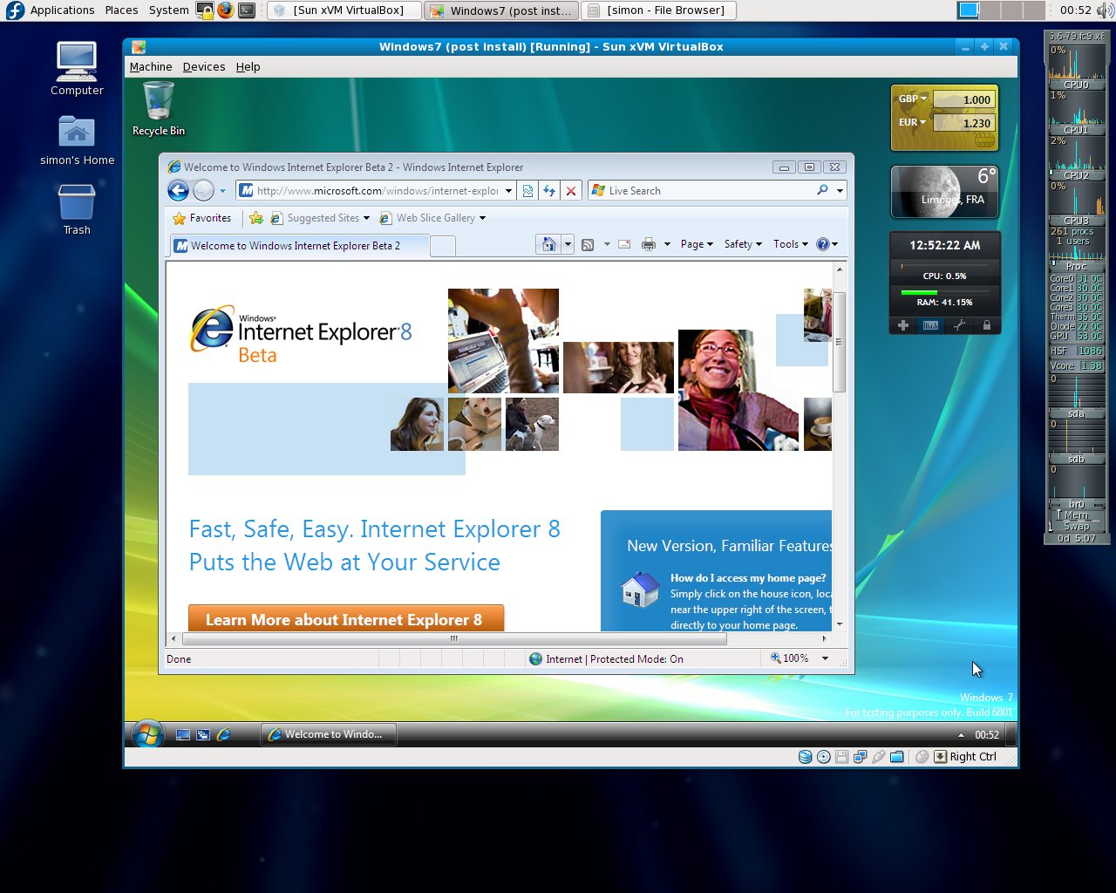Image resolution: width=1116 pixels, height=893 pixels.
Task: Launch Internet Explorer from quick launch
Action: [x=223, y=734]
